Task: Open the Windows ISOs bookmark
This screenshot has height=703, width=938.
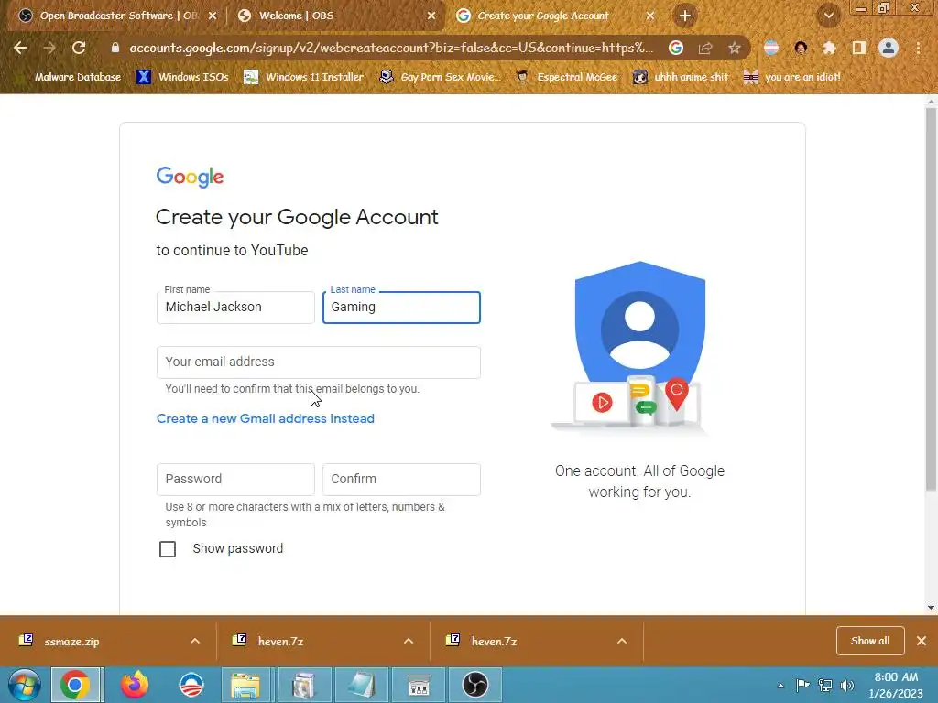Action: [182, 77]
